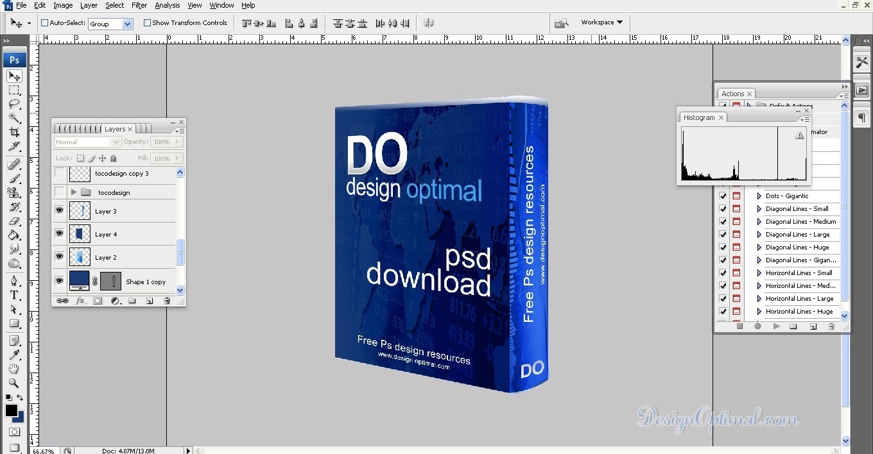Click the foreground color swatch
Viewport: 873px width, 454px height.
tap(12, 410)
